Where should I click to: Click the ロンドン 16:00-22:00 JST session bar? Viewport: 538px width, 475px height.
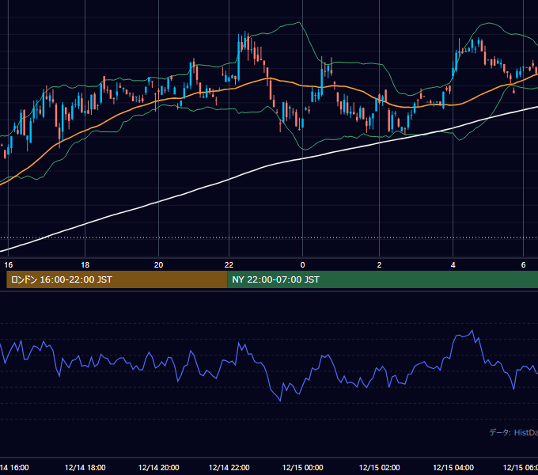click(x=116, y=279)
